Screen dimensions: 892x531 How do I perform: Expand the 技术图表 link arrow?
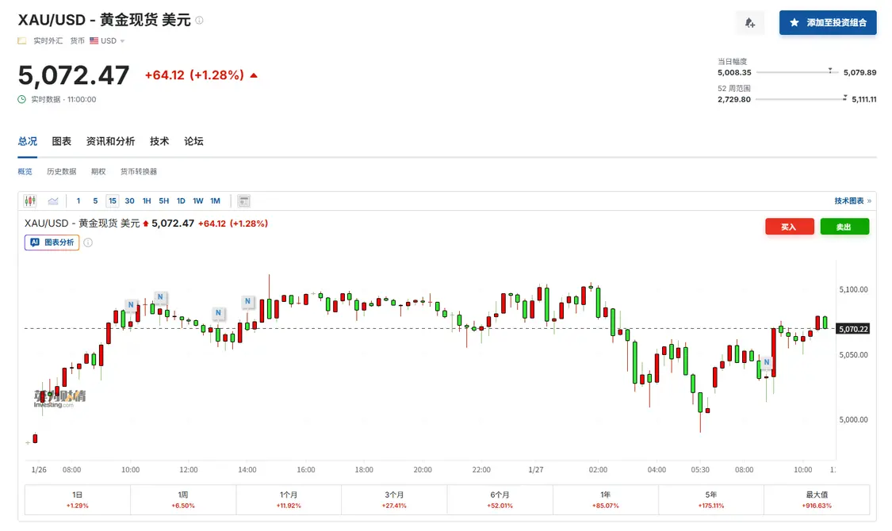869,201
